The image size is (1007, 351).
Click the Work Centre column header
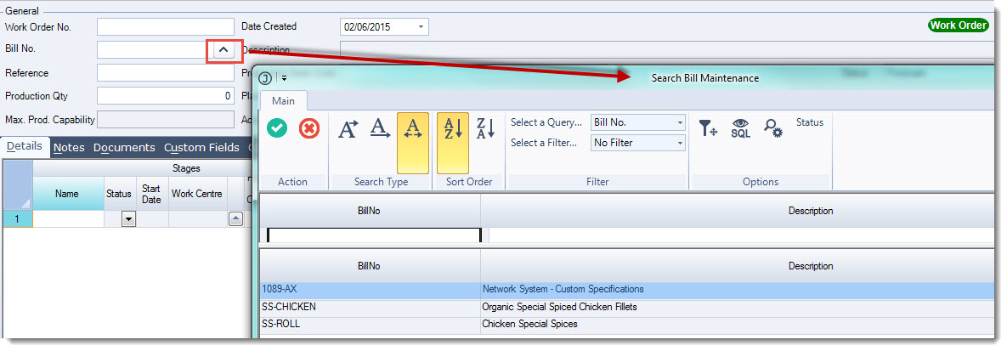click(x=196, y=194)
